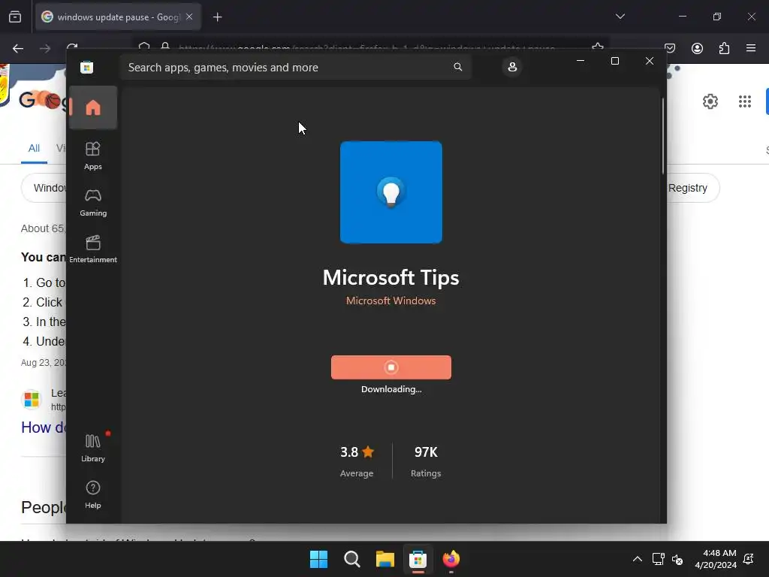Open Home in Microsoft Store sidebar

point(92,107)
